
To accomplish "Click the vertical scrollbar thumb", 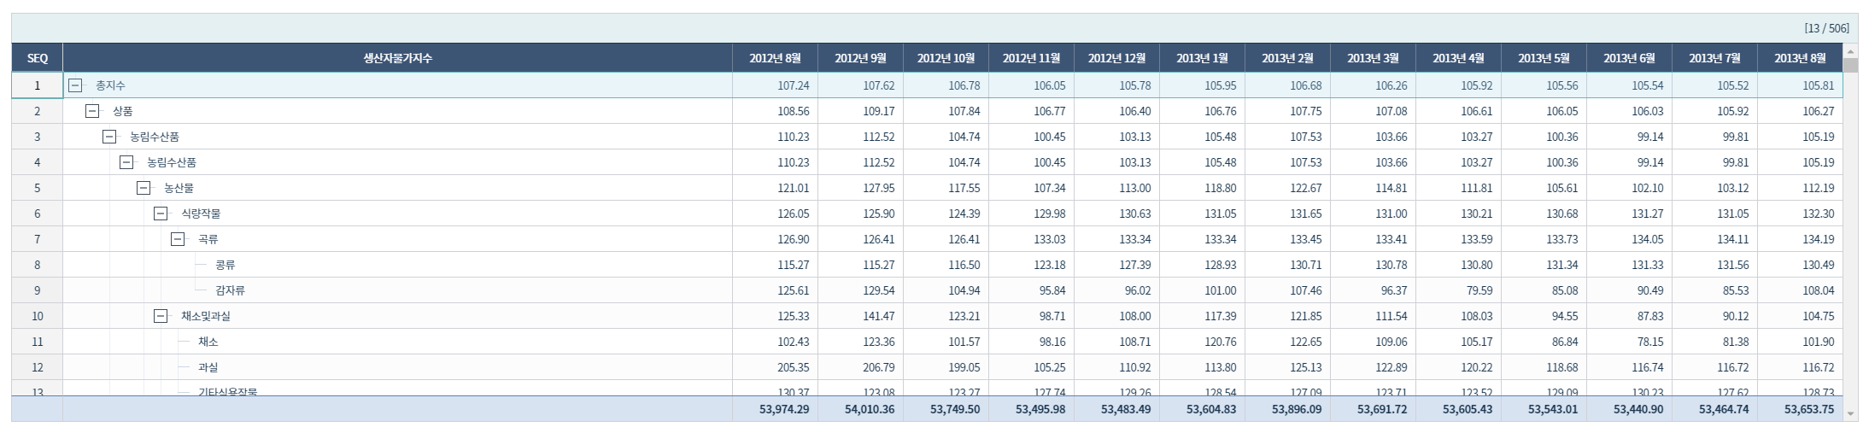I will [x=1850, y=66].
